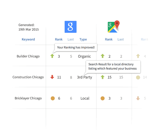
Task: Click green up arrow beside Builder Chicago Google rank
Action: click(52, 56)
